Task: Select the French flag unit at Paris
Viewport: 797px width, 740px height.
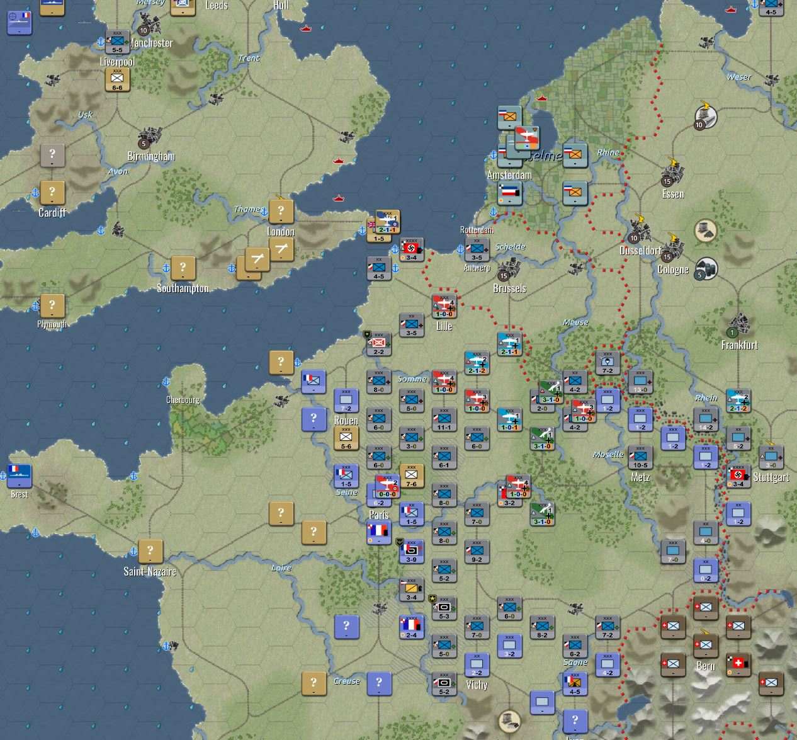Action: coord(378,532)
